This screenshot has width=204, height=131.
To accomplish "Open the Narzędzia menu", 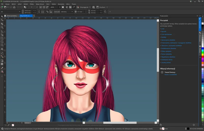I will (61, 4).
